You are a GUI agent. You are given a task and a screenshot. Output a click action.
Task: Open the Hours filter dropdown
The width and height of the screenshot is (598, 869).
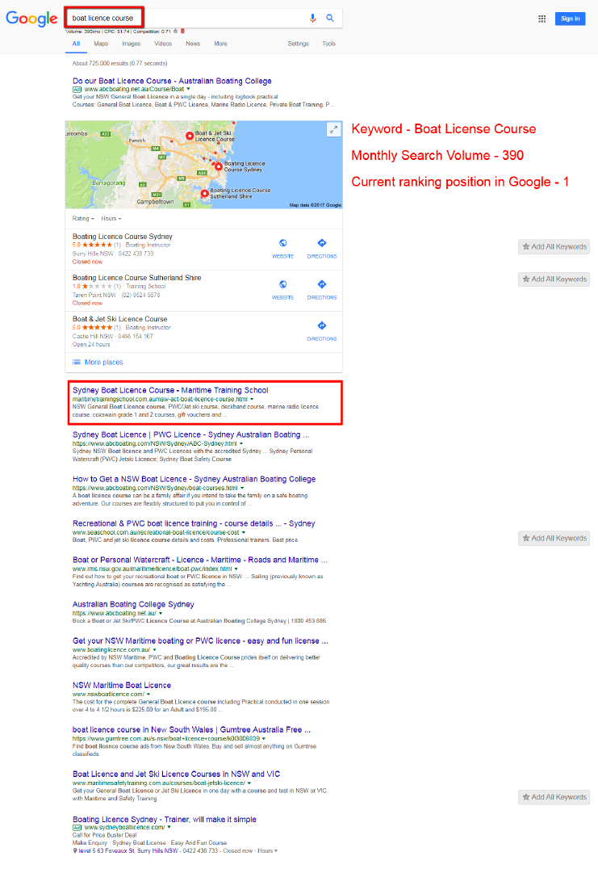[111, 218]
